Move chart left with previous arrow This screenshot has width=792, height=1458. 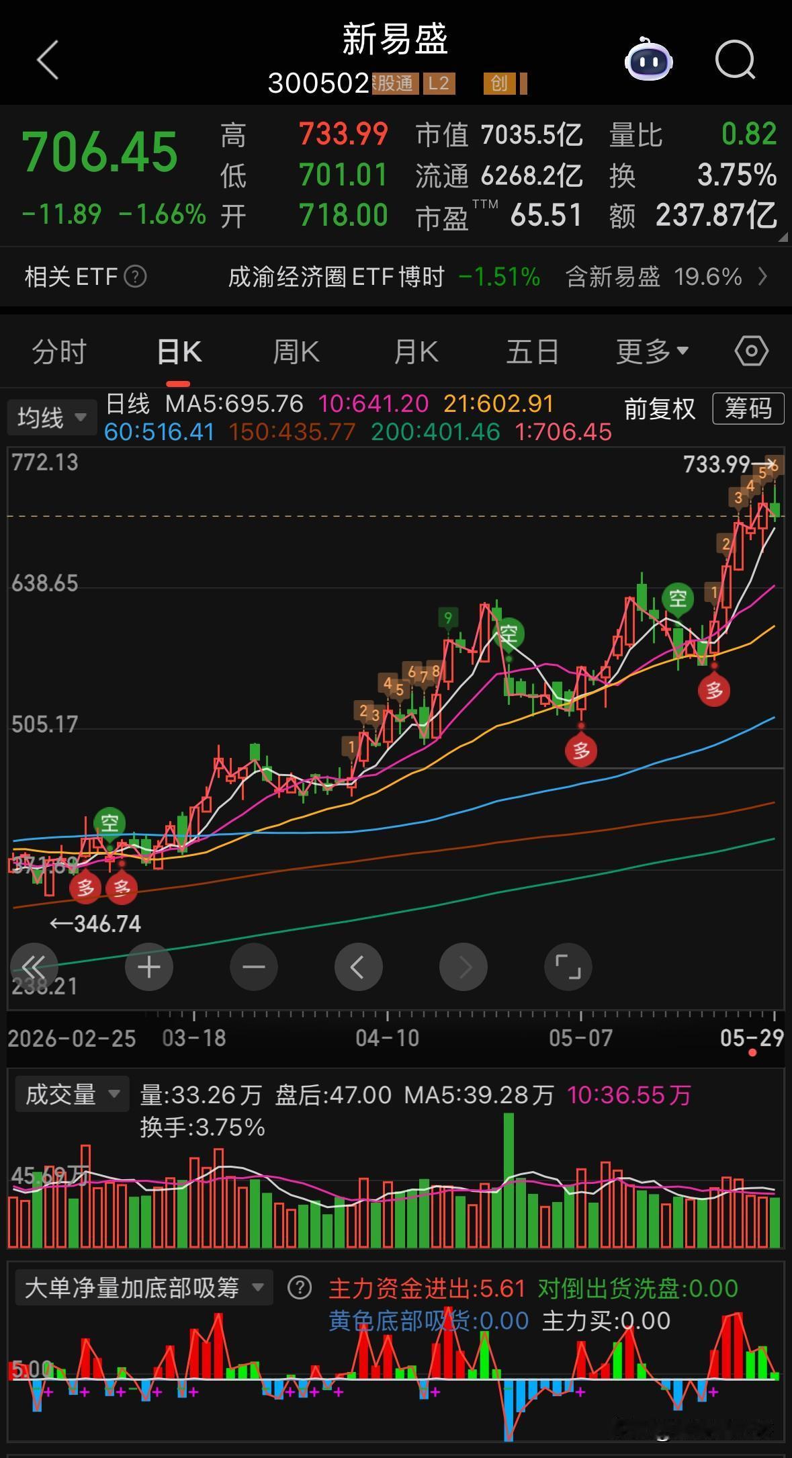[359, 967]
